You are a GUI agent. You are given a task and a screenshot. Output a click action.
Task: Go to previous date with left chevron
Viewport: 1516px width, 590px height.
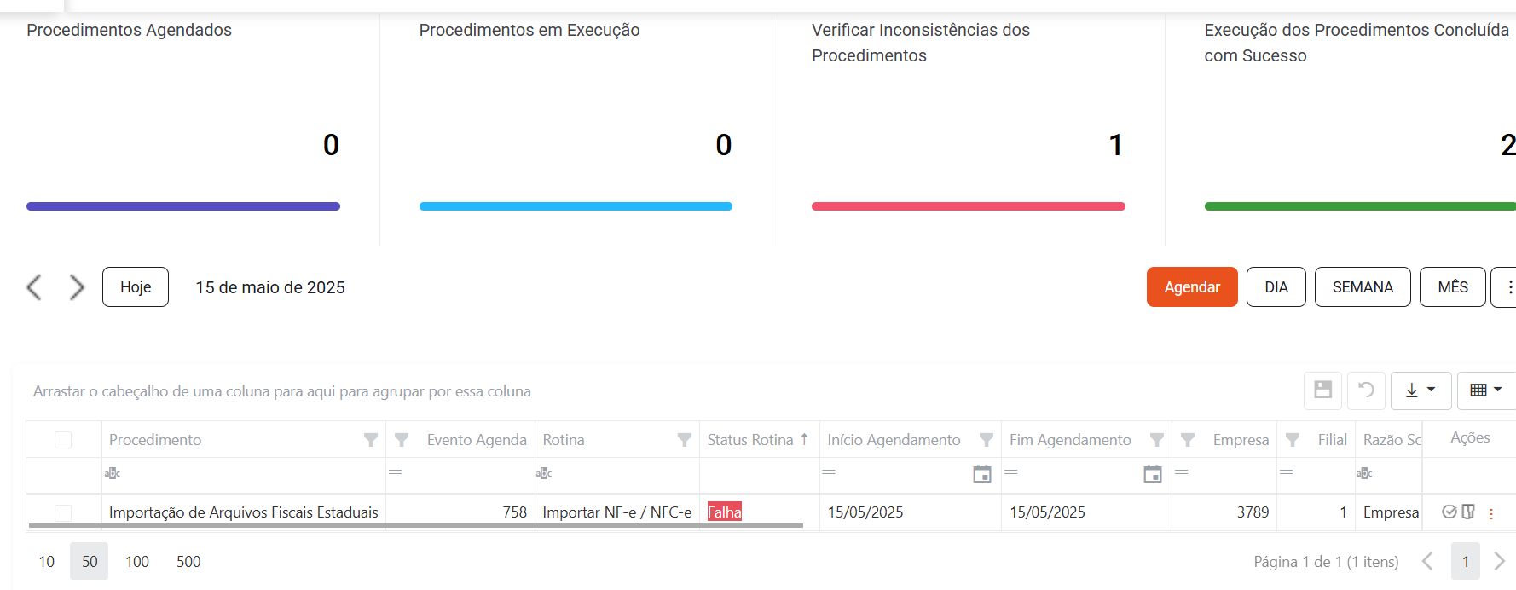[x=34, y=287]
